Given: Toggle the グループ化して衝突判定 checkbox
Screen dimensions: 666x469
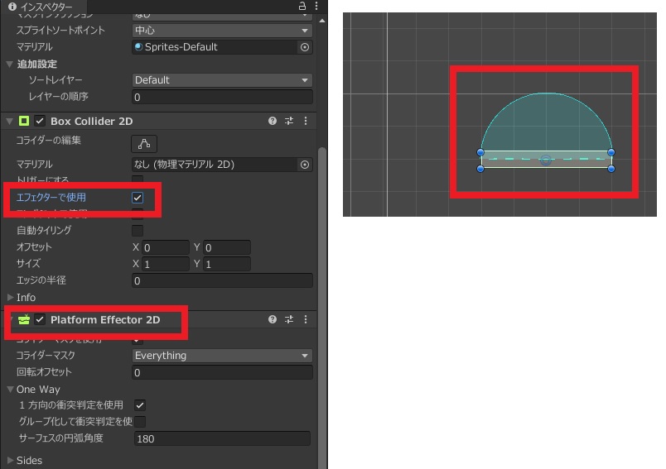Looking at the screenshot, I should coord(140,422).
